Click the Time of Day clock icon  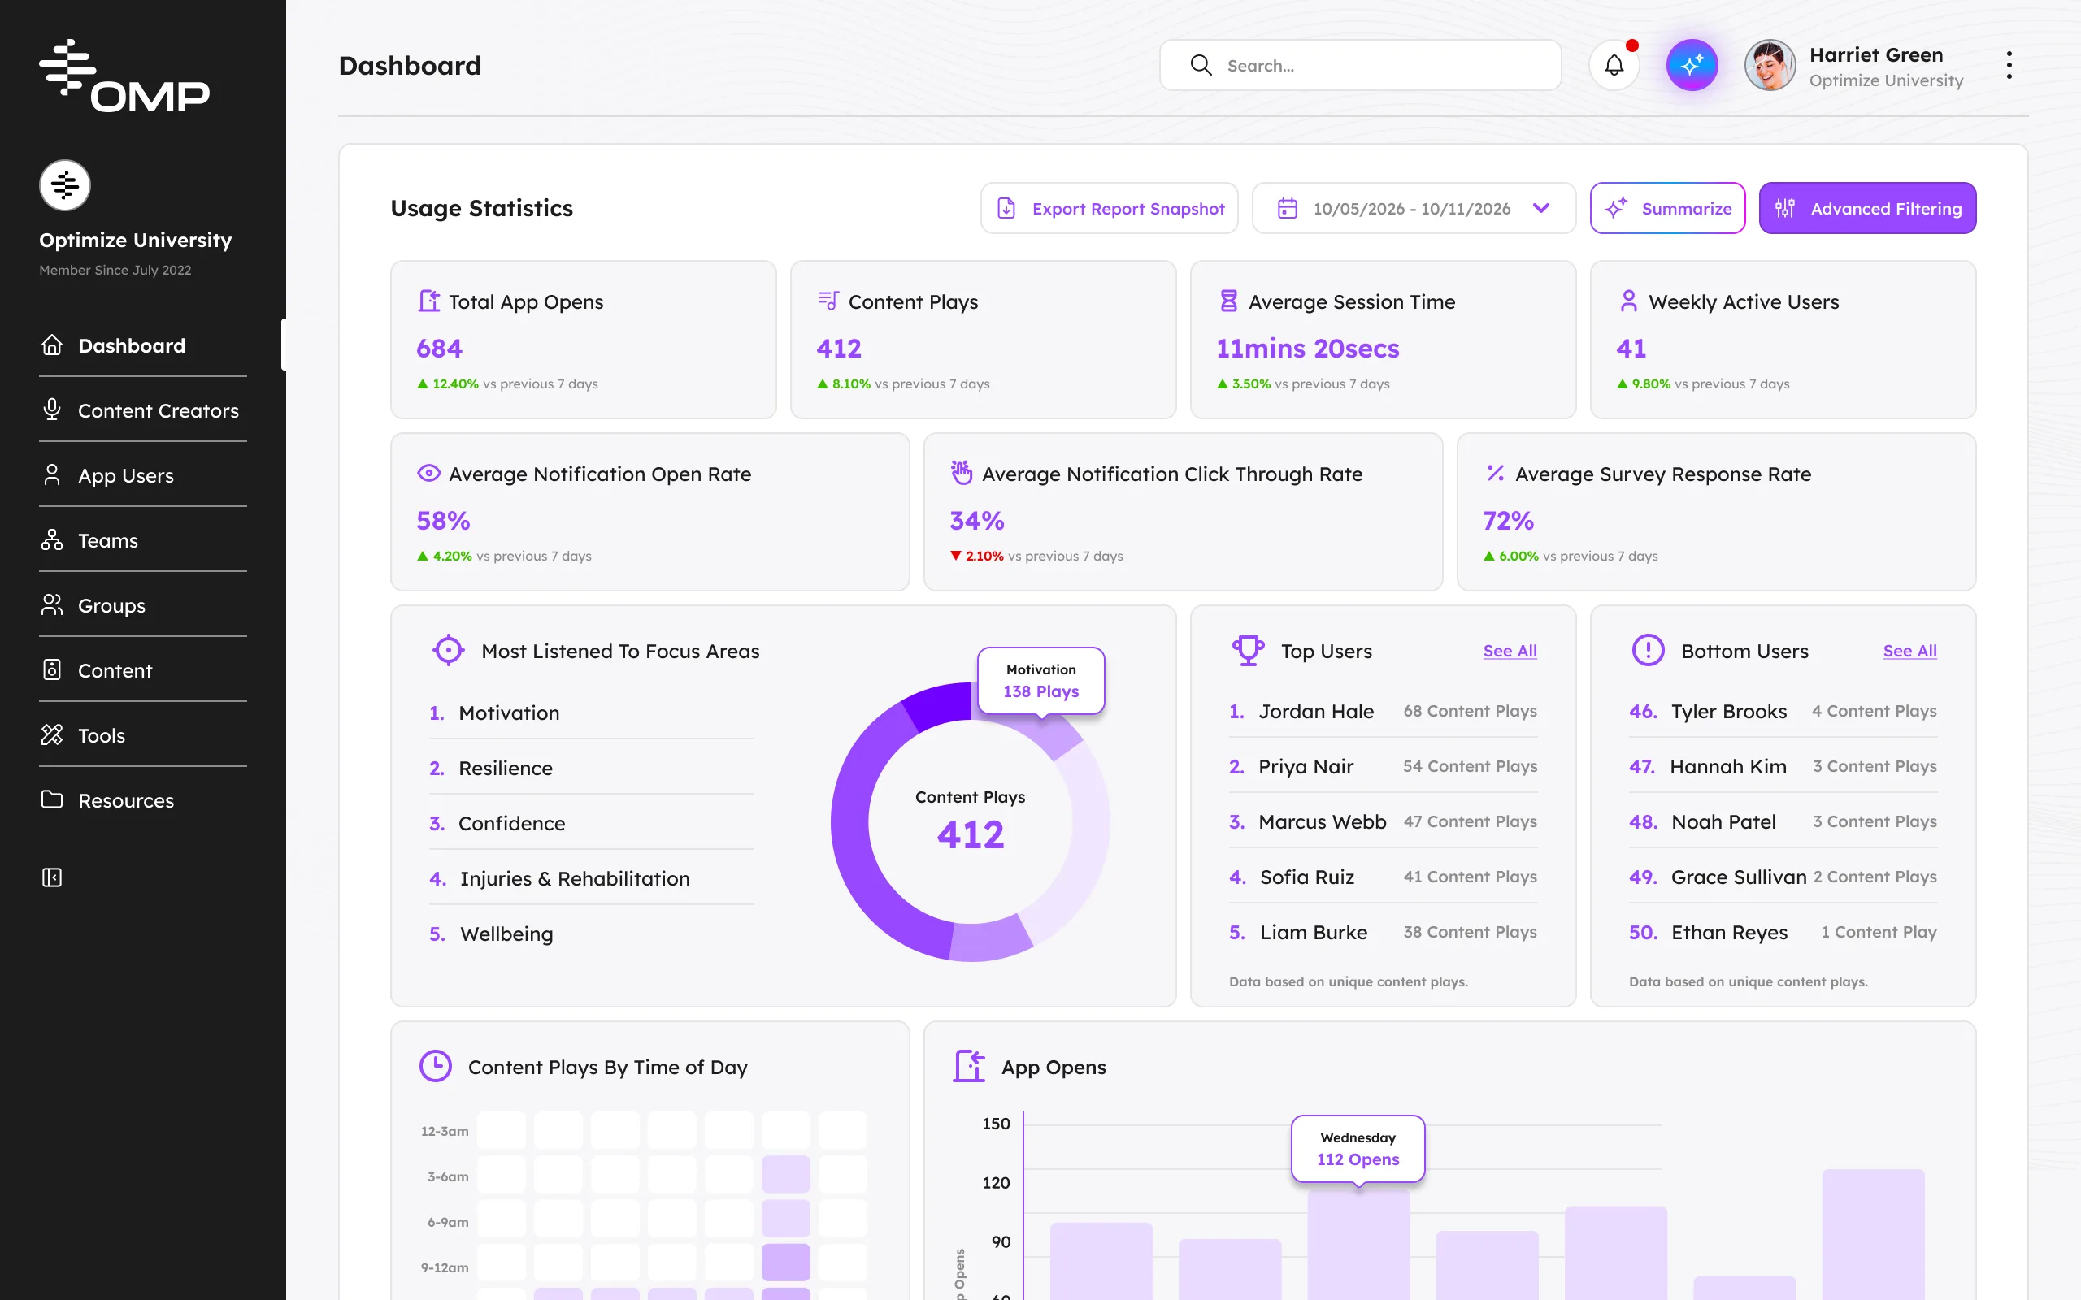tap(435, 1066)
